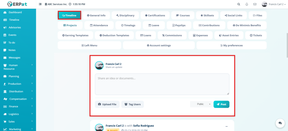This screenshot has height=131, width=288.
Task: Click the Tag Users button
Action: (133, 104)
